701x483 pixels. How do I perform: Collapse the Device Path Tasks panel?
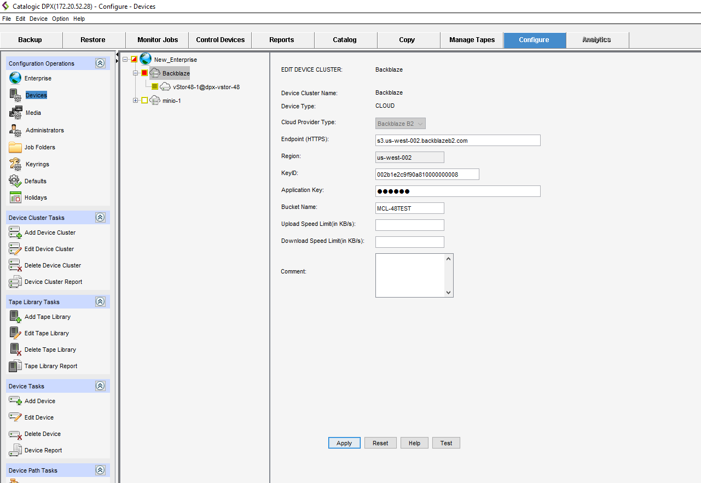(100, 470)
